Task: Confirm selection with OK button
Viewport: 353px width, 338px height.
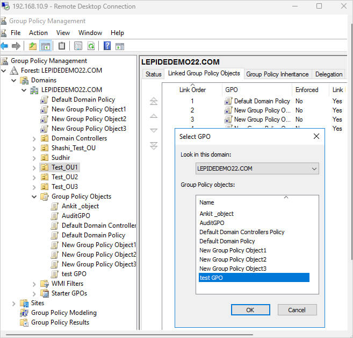Action: [x=250, y=310]
